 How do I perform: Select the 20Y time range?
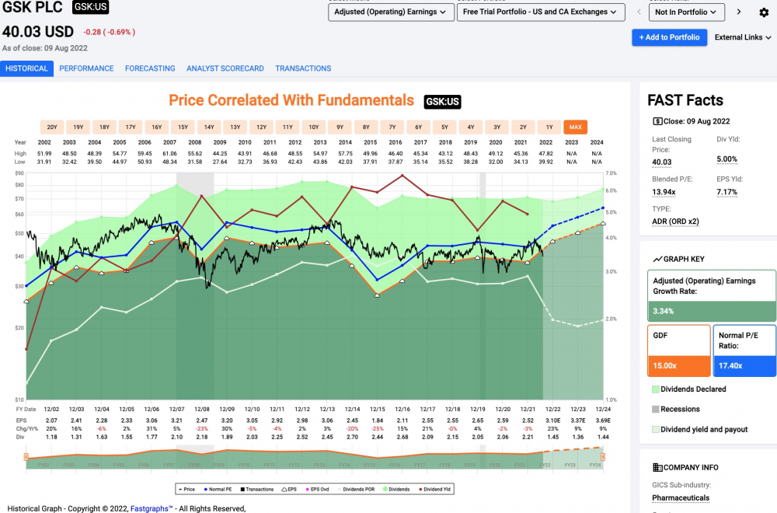tap(52, 127)
